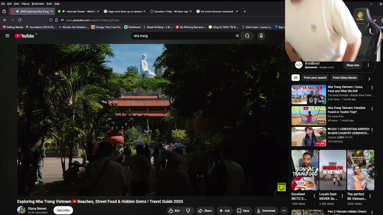383x215 pixels.
Task: Open tracking protection shield icon
Action: [x=51, y=20]
